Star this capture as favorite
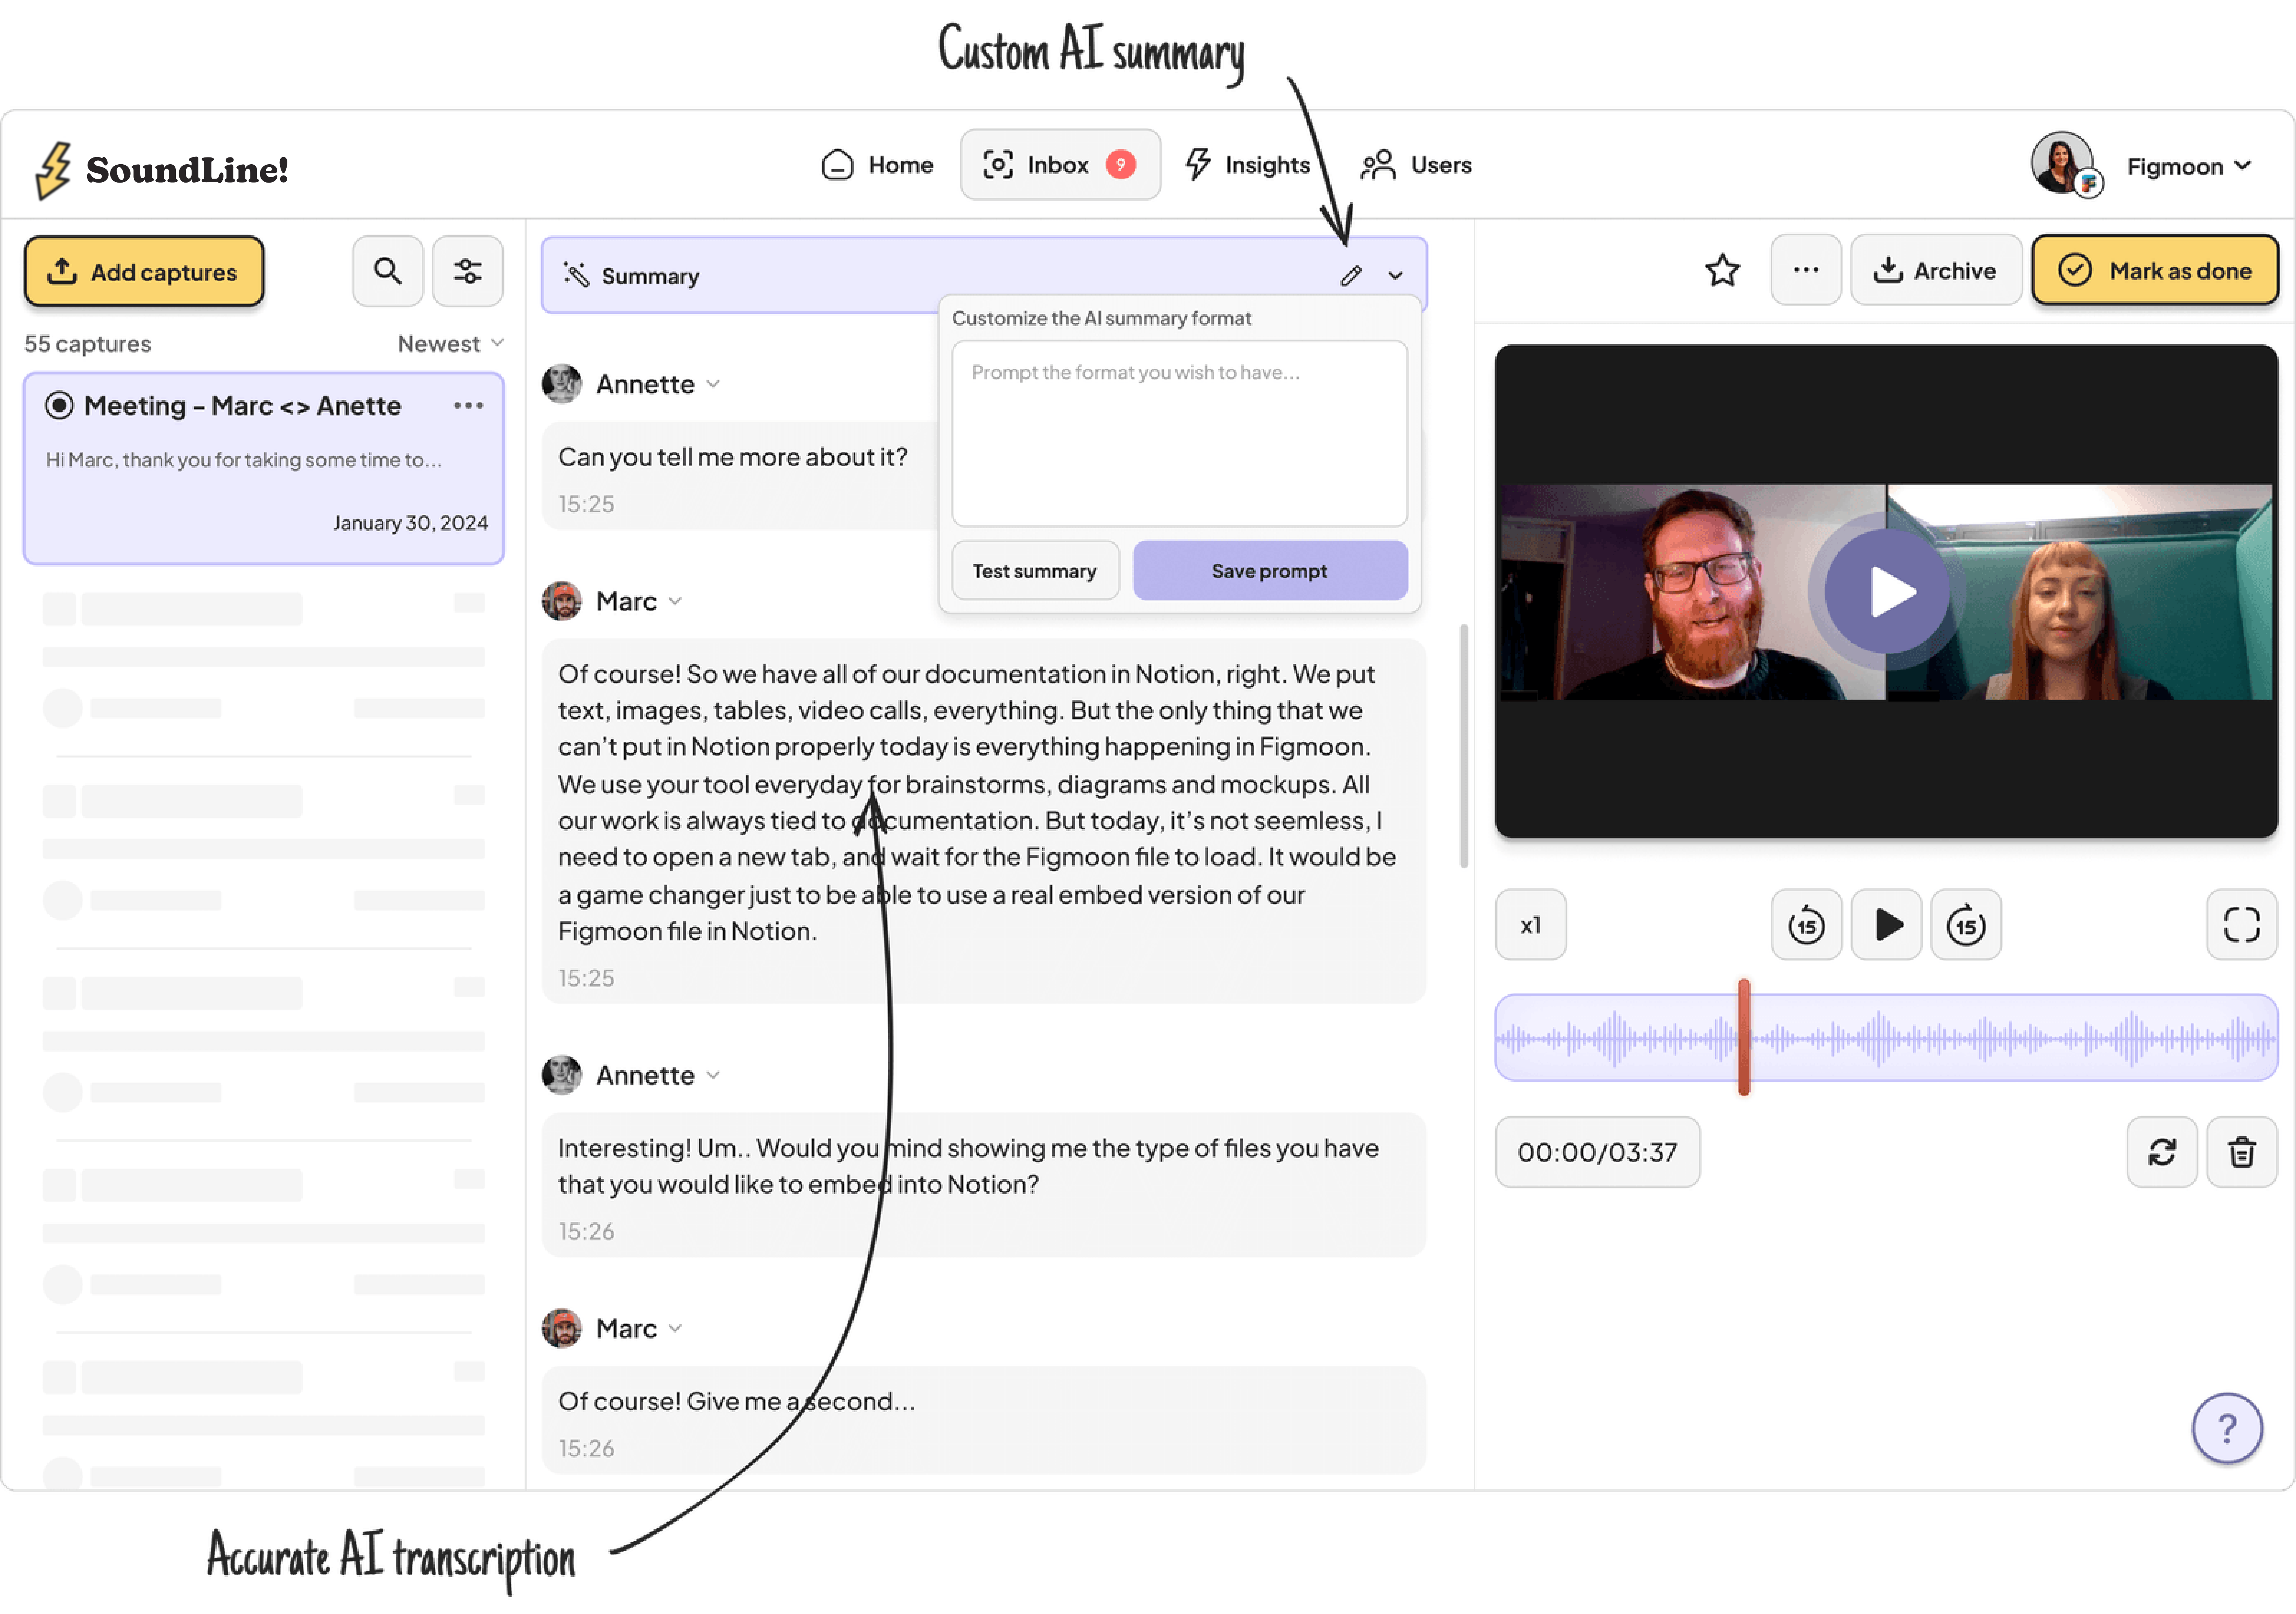 tap(1722, 270)
